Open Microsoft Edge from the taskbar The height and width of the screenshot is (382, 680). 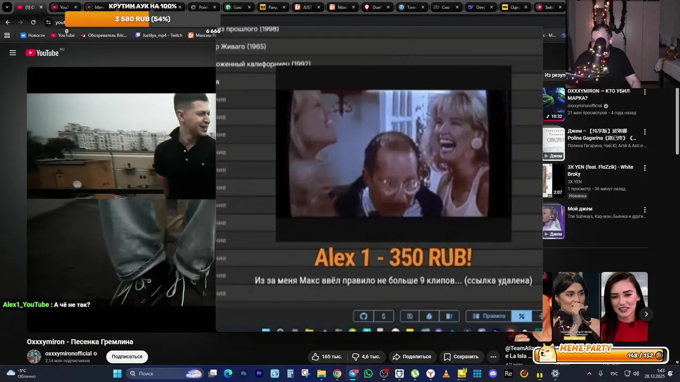tap(228, 374)
